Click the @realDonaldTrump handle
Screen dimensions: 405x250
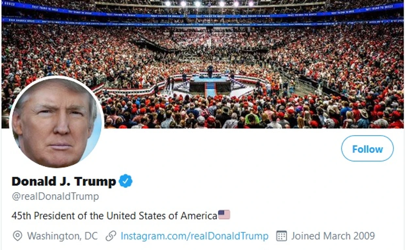tap(55, 196)
